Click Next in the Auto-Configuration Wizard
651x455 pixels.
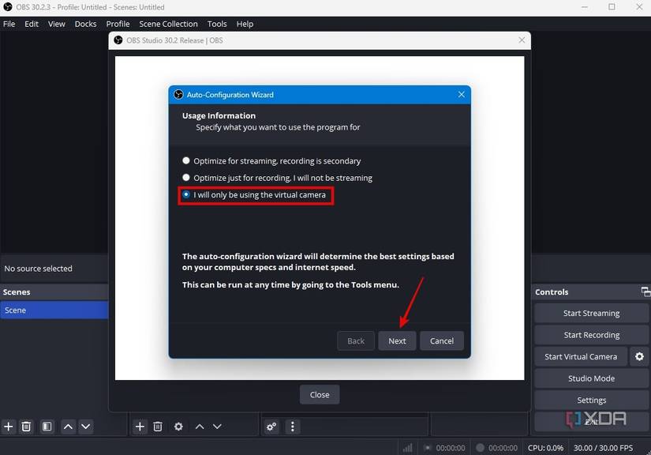pos(397,340)
